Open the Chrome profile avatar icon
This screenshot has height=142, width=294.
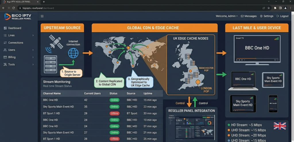(285, 8)
